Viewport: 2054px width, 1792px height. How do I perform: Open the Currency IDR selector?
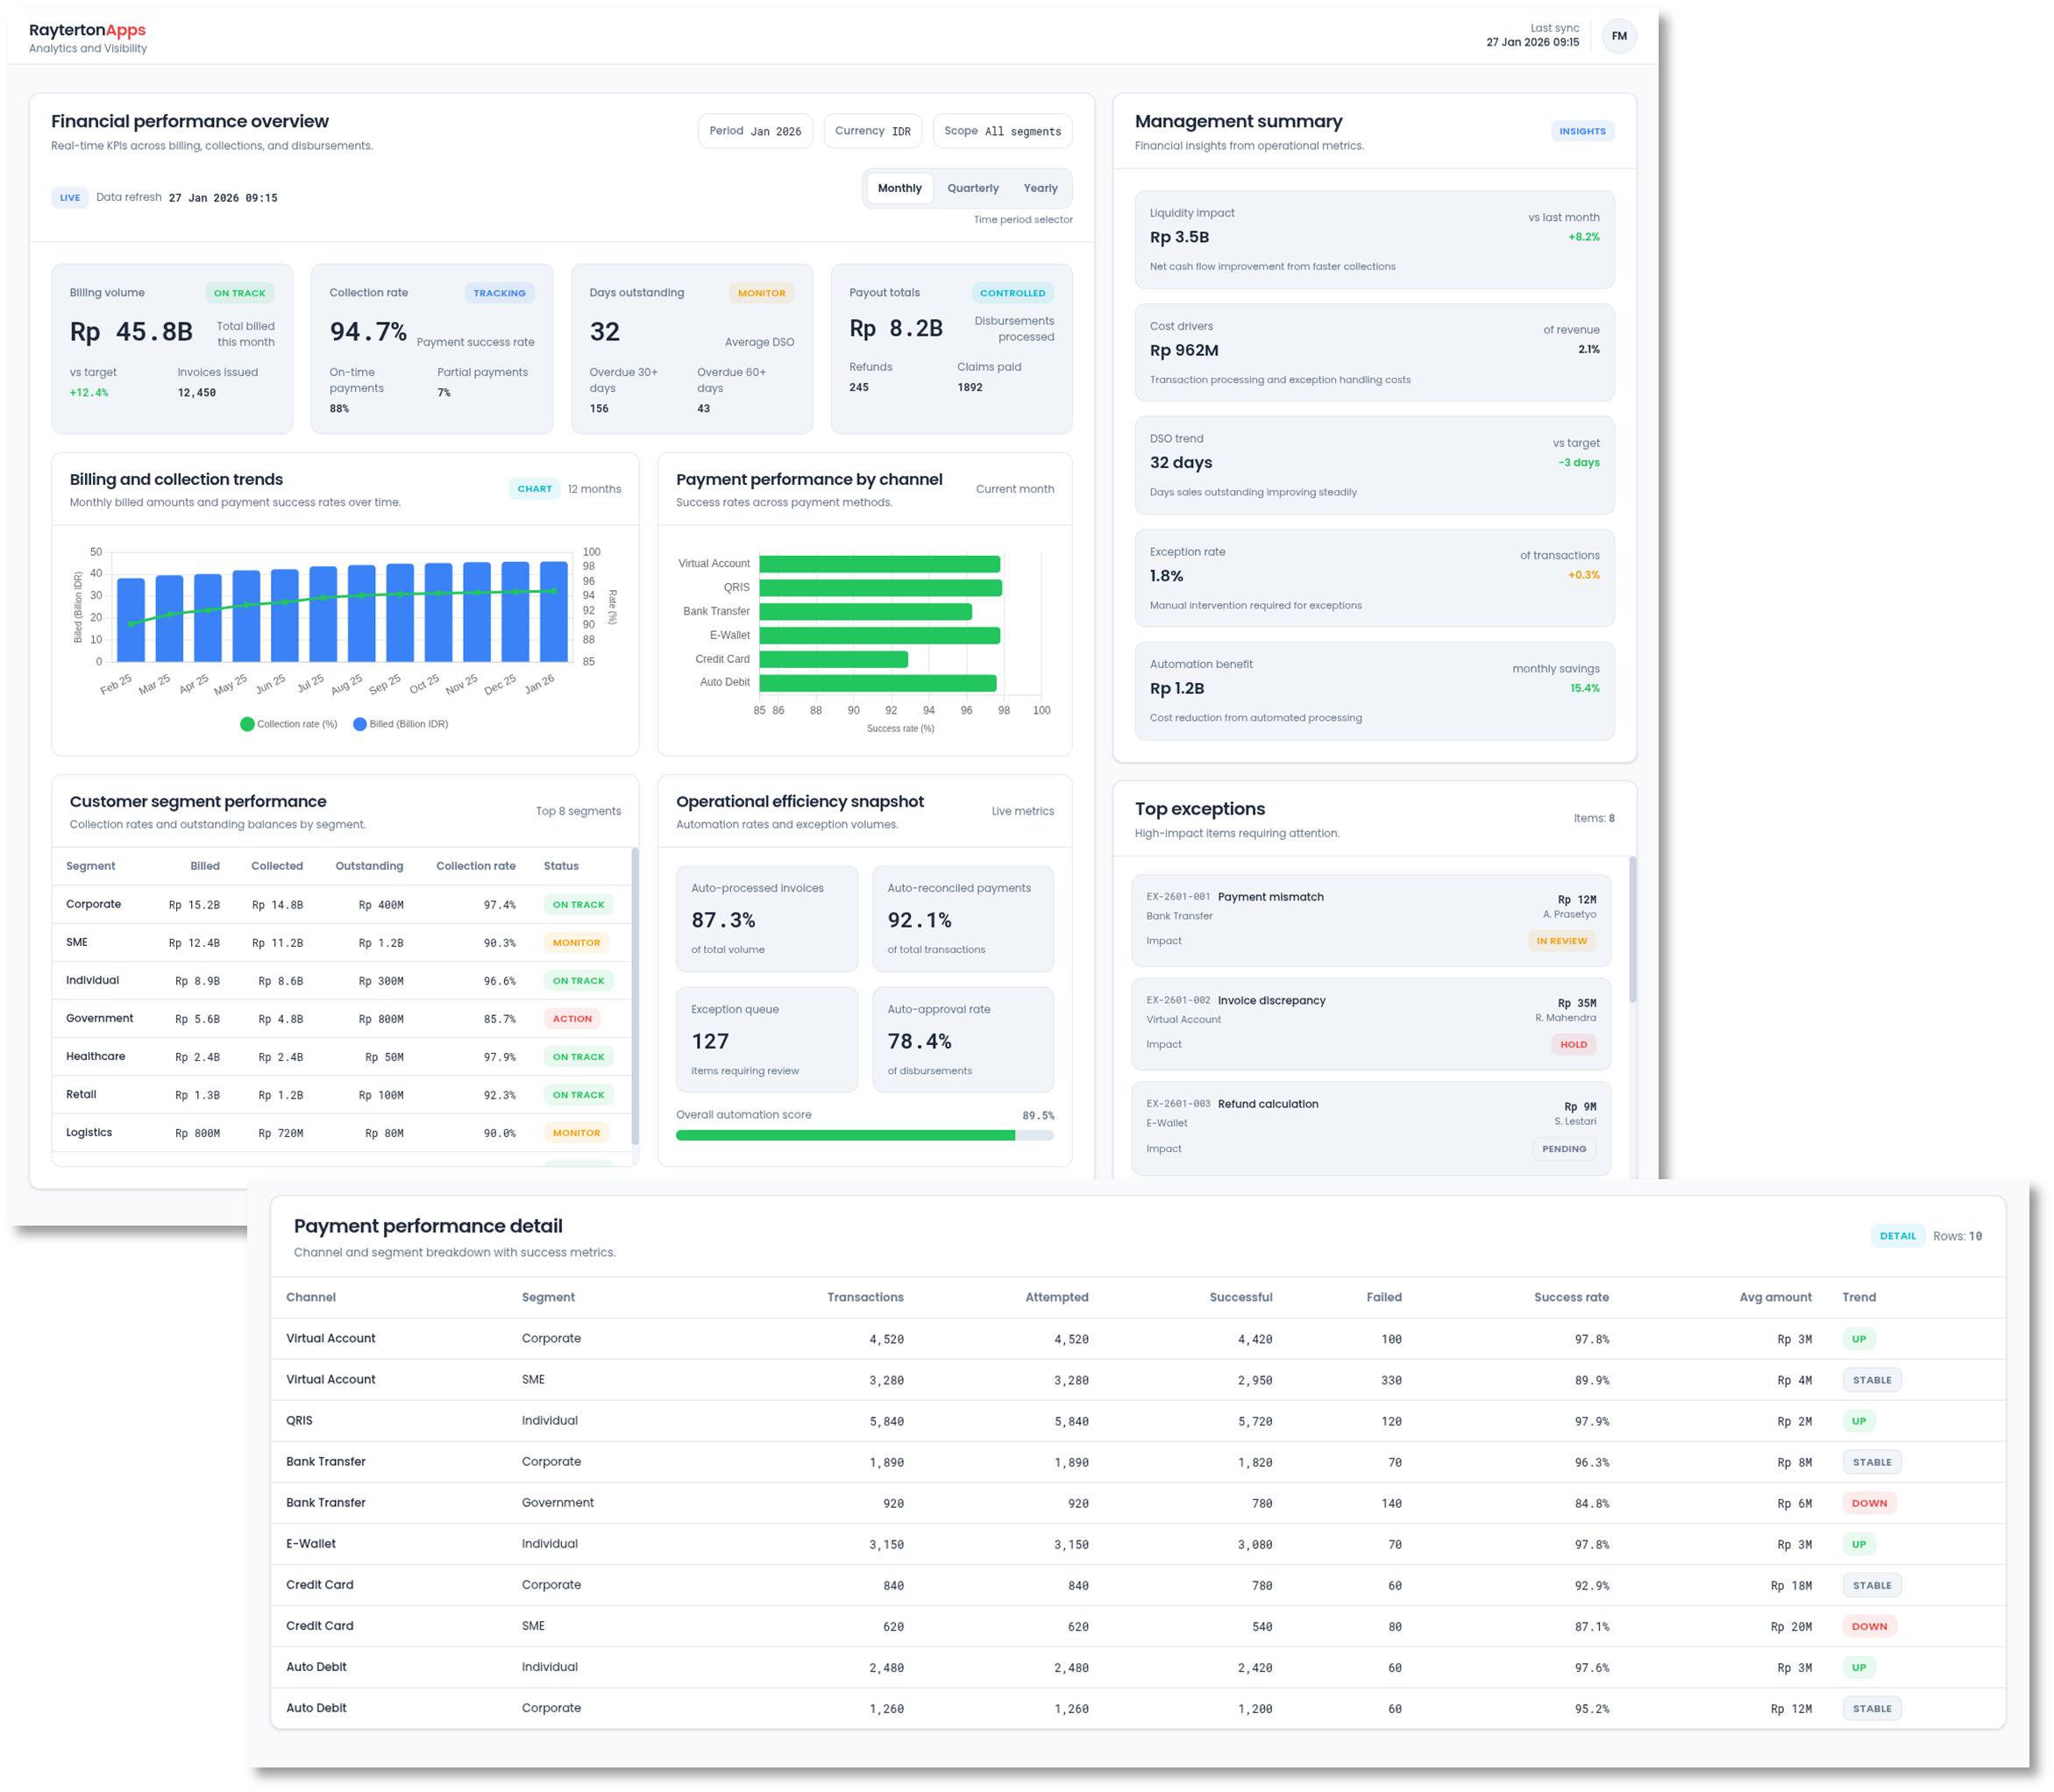(872, 130)
